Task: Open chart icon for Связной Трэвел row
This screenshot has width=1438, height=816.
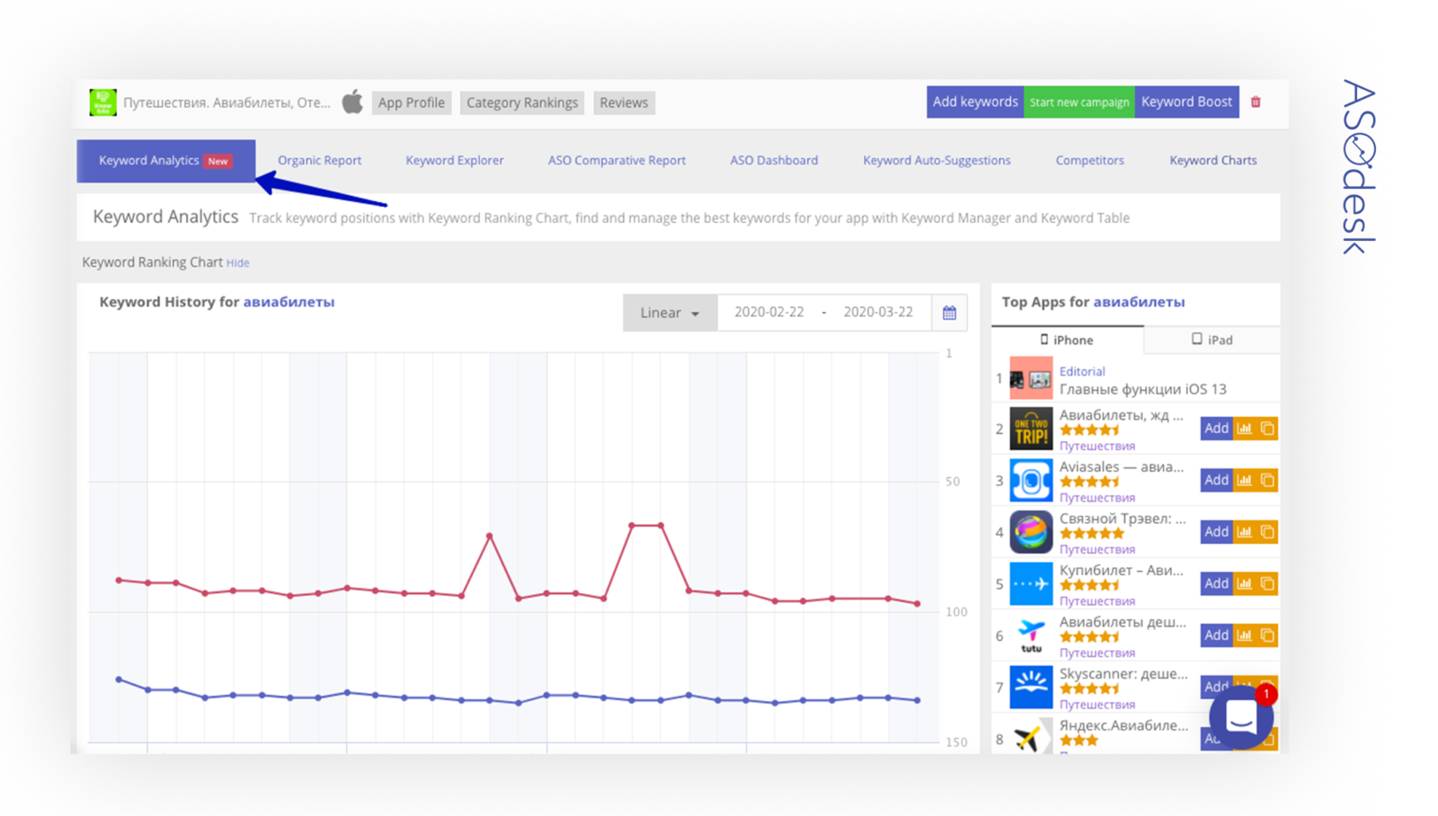Action: click(x=1245, y=532)
